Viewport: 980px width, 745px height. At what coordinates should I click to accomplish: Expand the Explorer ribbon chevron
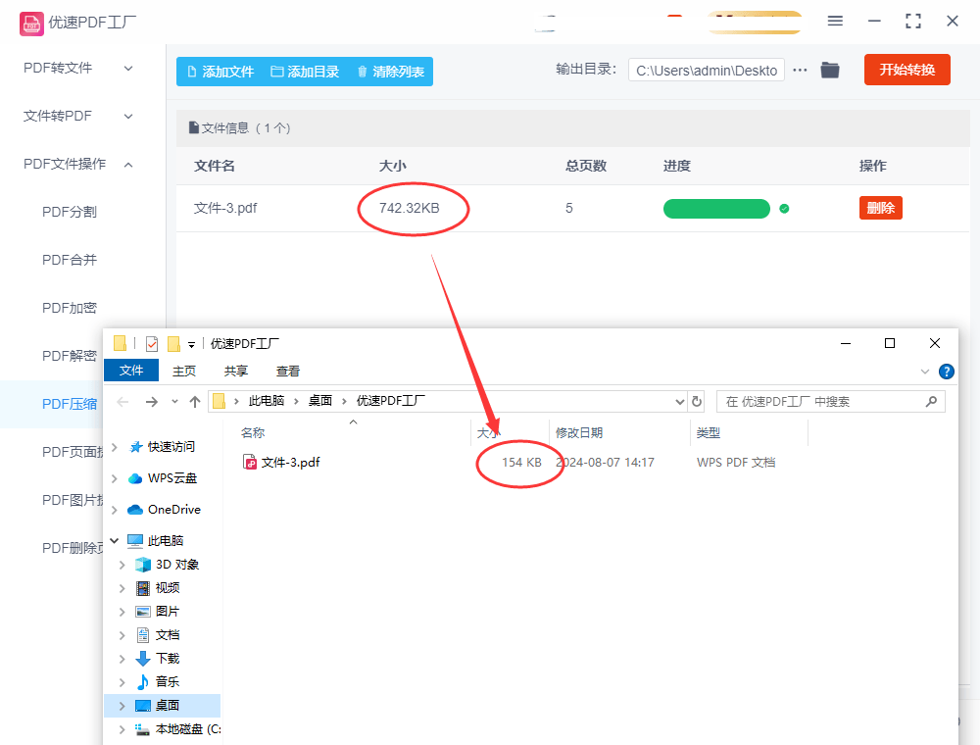[x=925, y=372]
